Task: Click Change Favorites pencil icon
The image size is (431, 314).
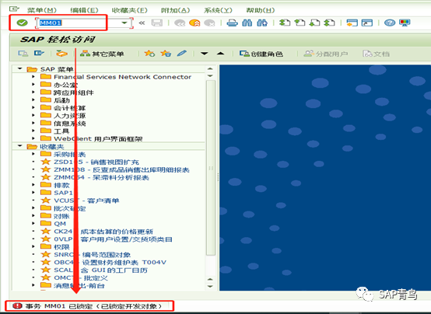Action: click(x=182, y=54)
